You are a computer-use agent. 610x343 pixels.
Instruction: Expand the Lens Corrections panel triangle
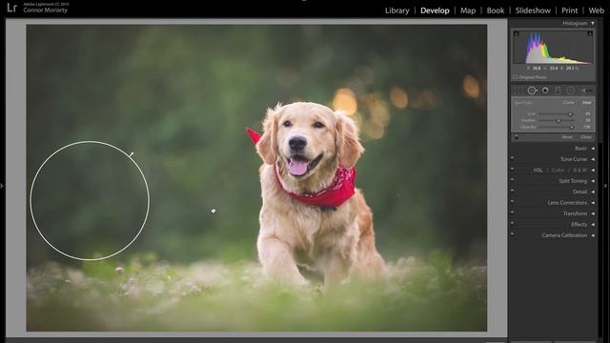(593, 203)
